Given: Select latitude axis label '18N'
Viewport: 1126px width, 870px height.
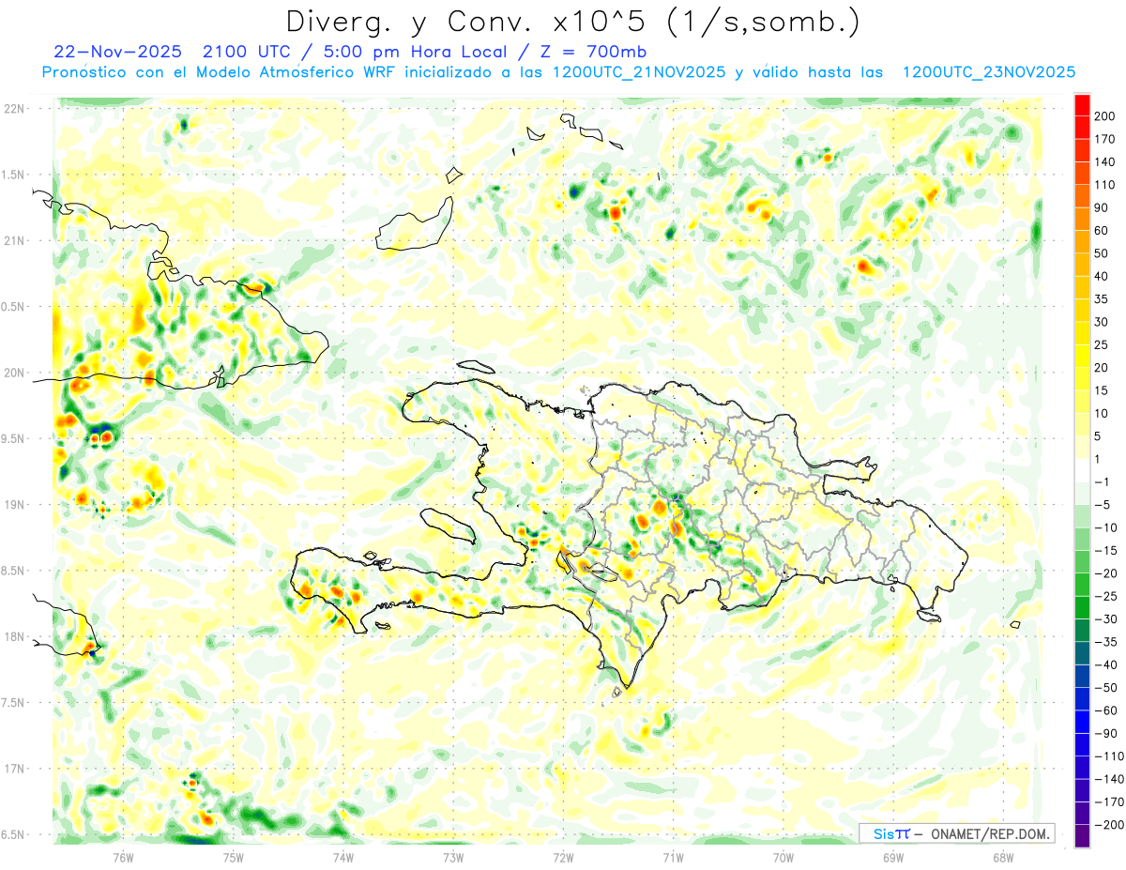Looking at the screenshot, I should pos(14,636).
